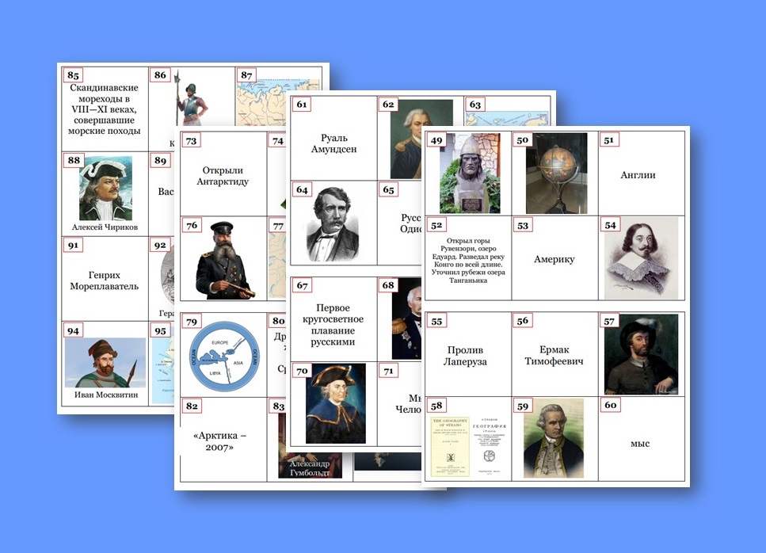
Task: Select the Генрих Мореплаватель card
Action: coord(105,280)
